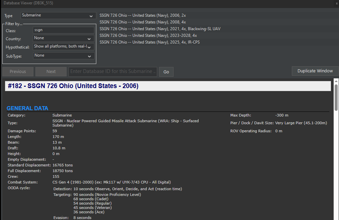Click the Very Large Pier value
Image resolution: width=339 pixels, height=220 pixels.
pos(301,123)
